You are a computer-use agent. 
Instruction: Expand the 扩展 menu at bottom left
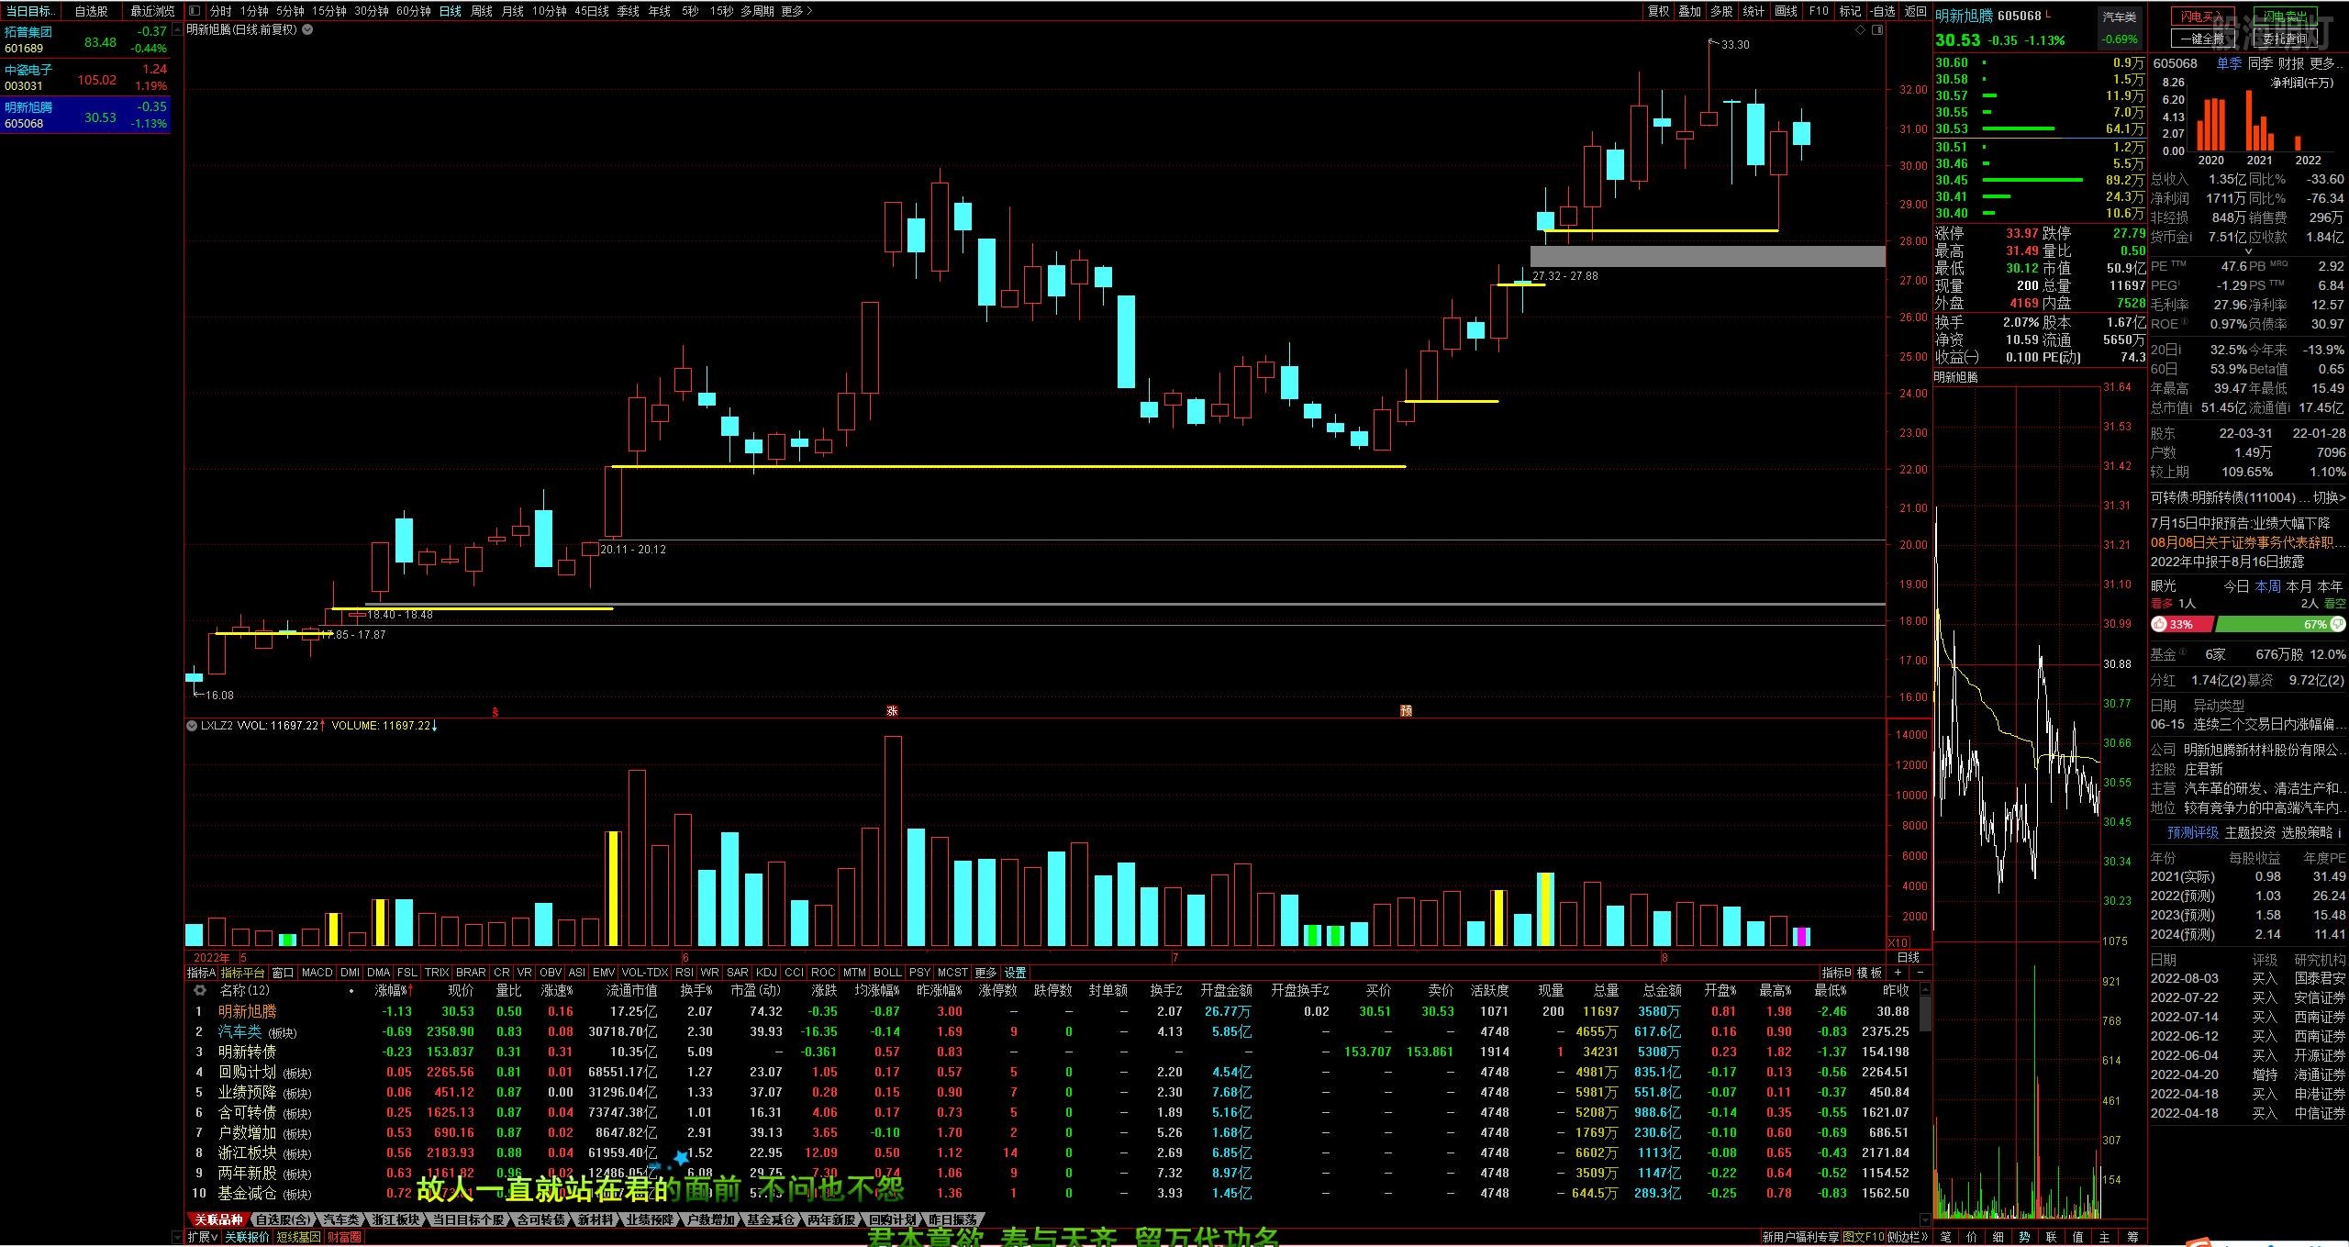pos(203,1237)
